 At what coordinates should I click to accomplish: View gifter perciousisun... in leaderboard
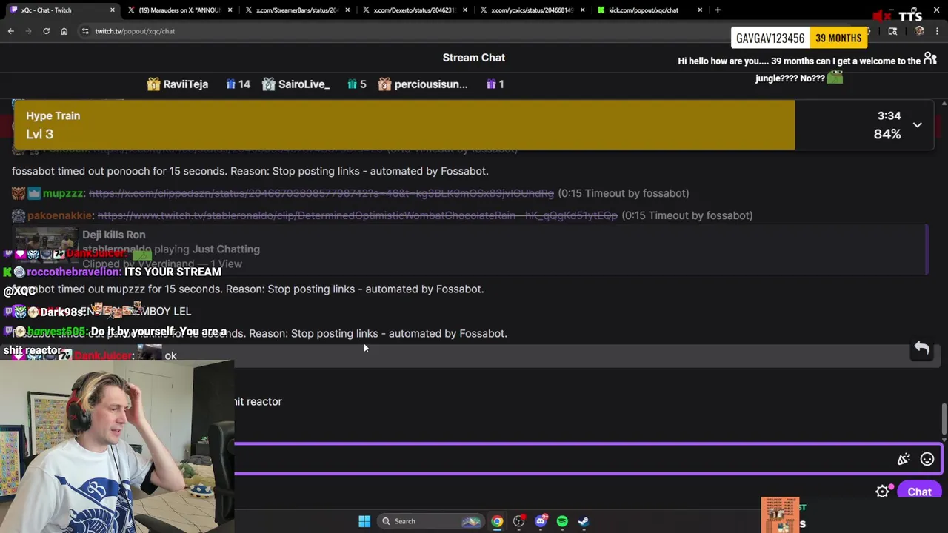422,84
